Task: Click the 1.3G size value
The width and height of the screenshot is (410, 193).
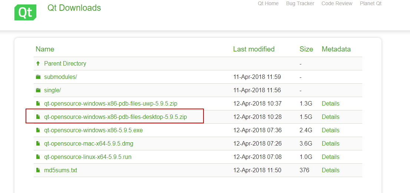Action: click(x=306, y=104)
